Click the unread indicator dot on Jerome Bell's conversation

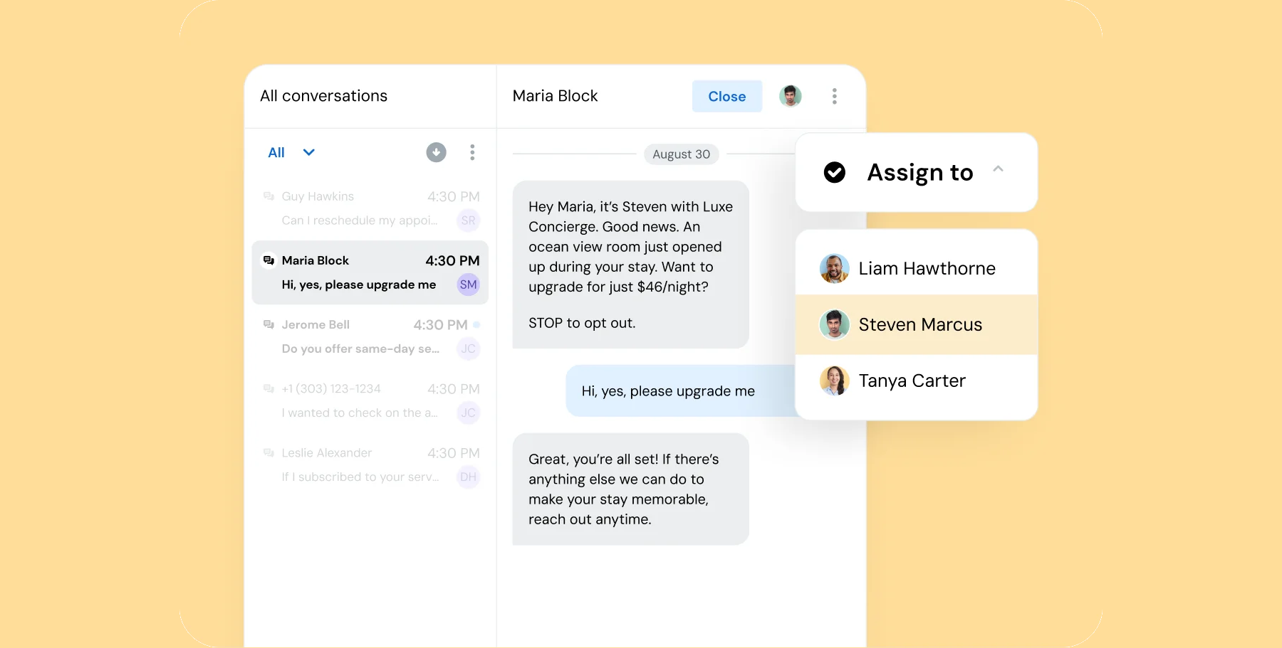(476, 324)
